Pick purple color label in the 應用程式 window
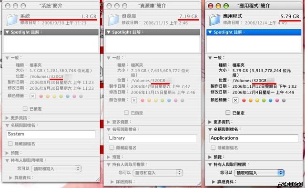 [x=277, y=100]
